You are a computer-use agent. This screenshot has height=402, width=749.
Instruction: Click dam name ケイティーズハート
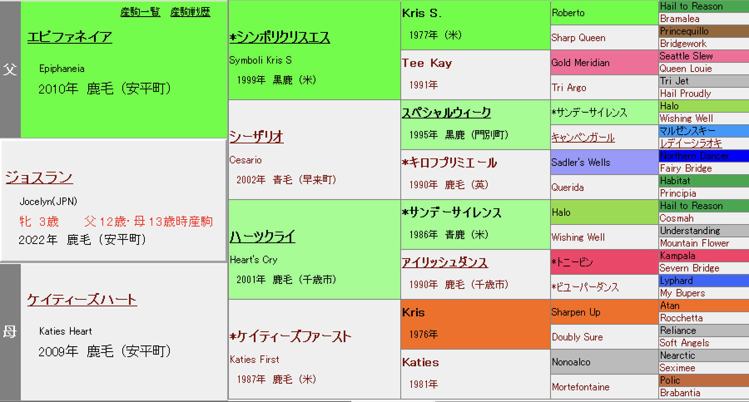pyautogui.click(x=82, y=299)
